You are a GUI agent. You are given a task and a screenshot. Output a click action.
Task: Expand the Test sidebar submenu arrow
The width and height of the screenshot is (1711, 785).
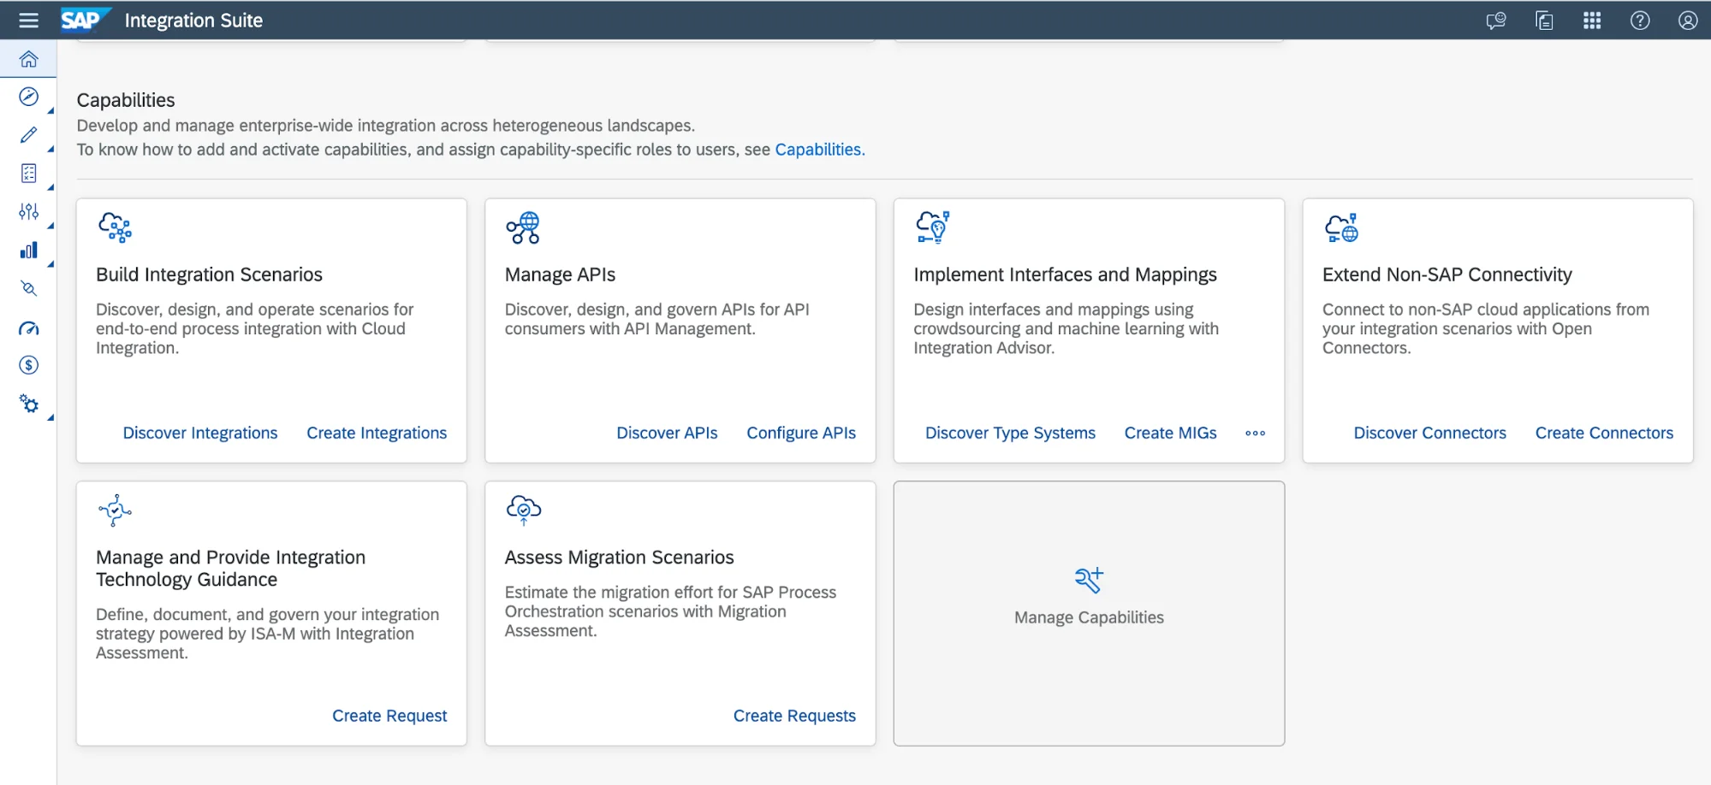coord(50,187)
